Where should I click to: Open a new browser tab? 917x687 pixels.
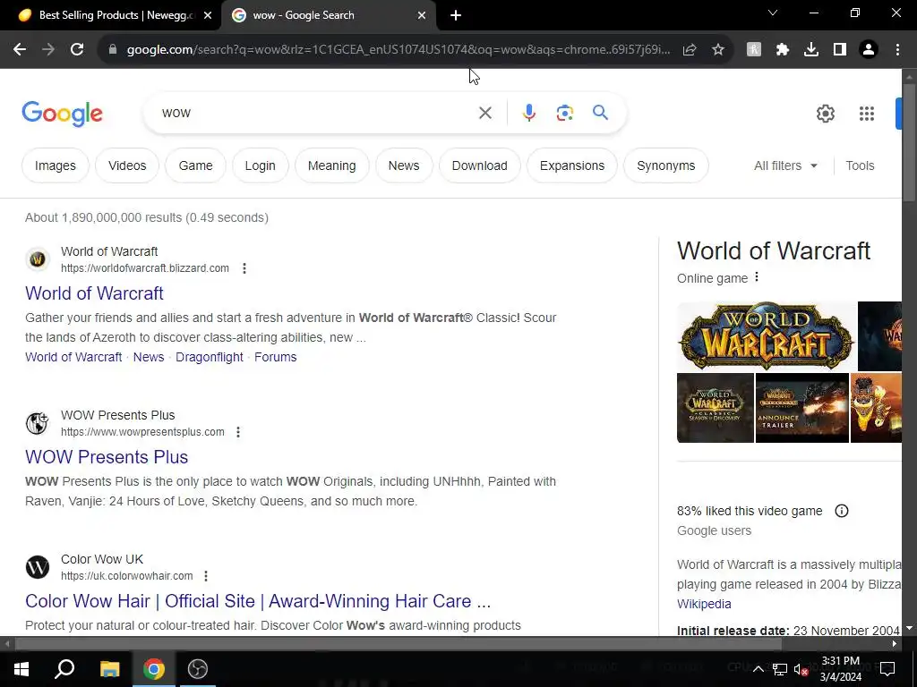pyautogui.click(x=456, y=15)
